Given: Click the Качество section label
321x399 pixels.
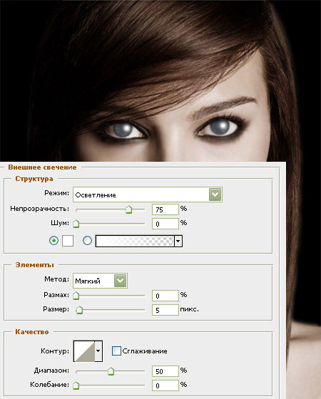Looking at the screenshot, I should [x=32, y=332].
